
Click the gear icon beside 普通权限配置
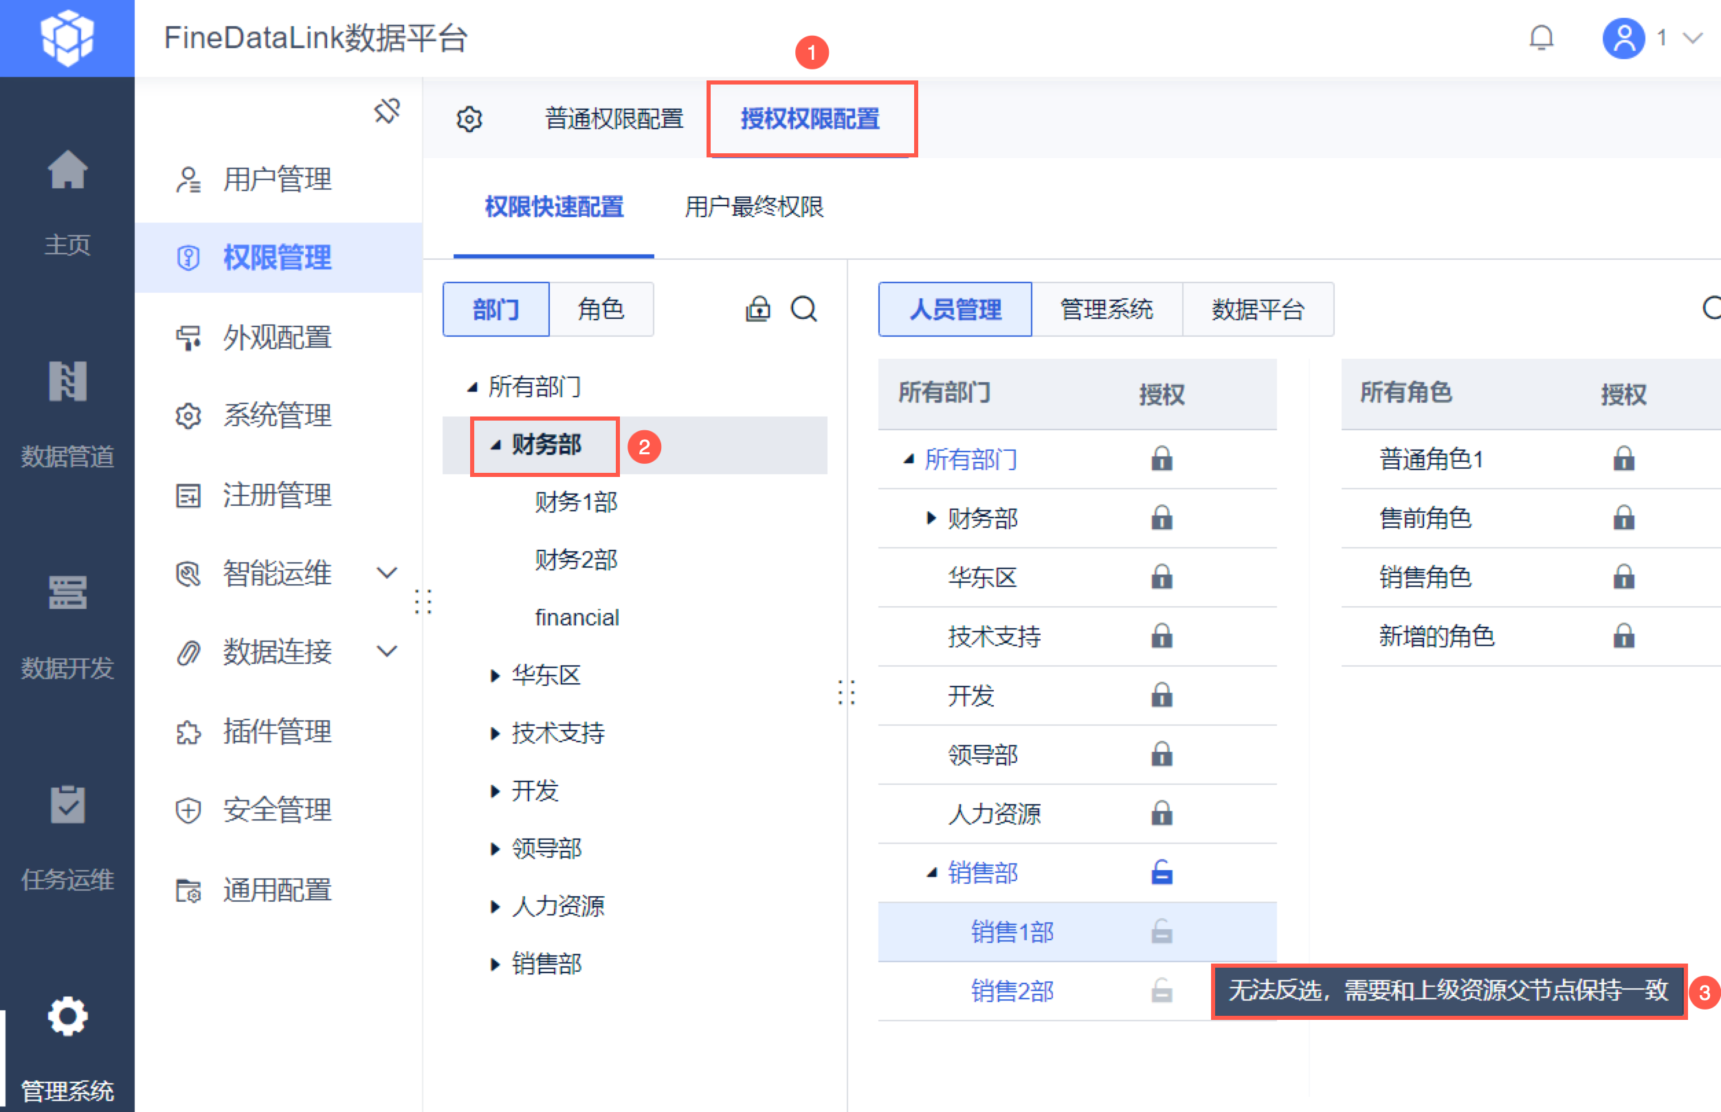[x=469, y=119]
